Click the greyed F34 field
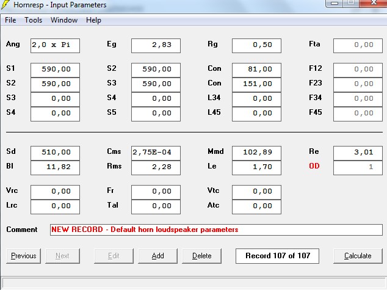Image resolution: width=387 pixels, height=290 pixels. coord(358,100)
